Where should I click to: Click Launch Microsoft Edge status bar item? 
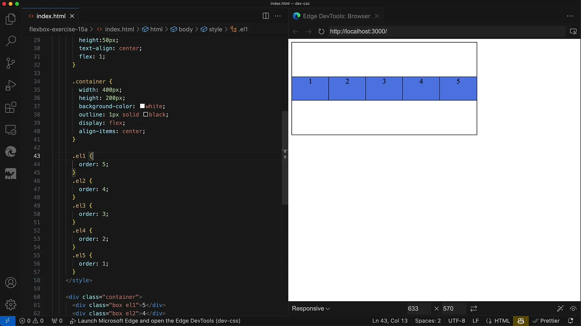point(155,321)
